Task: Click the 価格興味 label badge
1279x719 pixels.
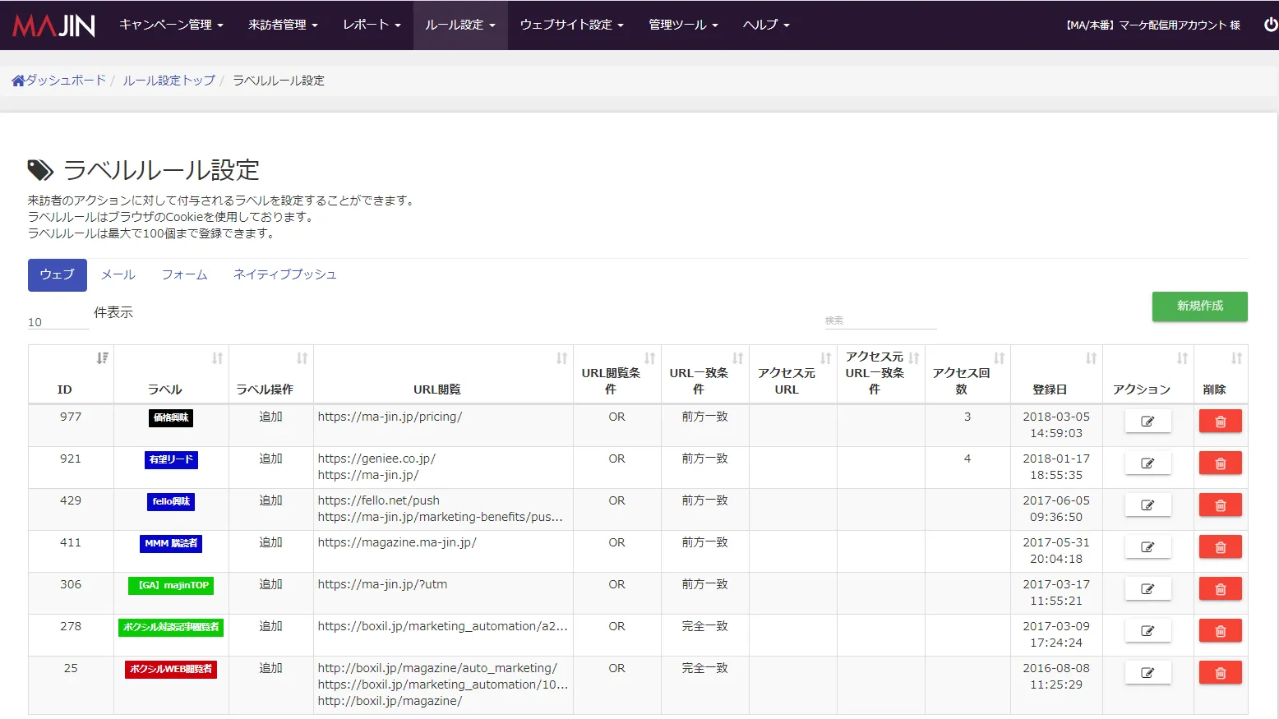Action: (171, 418)
